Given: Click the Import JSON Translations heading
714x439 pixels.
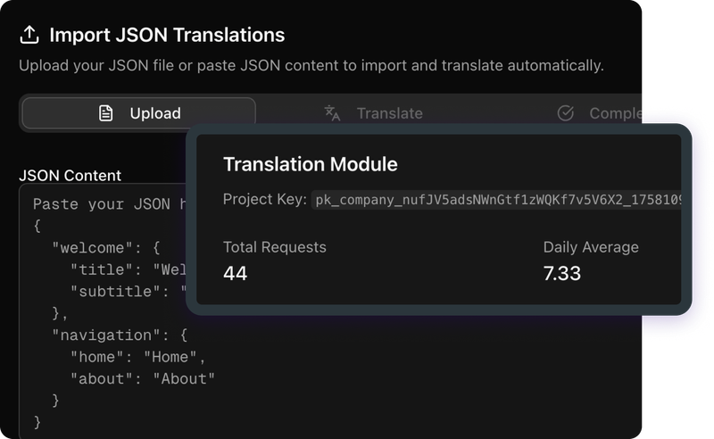Looking at the screenshot, I should 167,35.
